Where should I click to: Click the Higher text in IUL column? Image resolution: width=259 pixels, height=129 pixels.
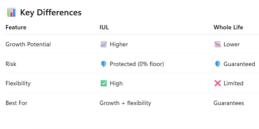pyautogui.click(x=119, y=44)
